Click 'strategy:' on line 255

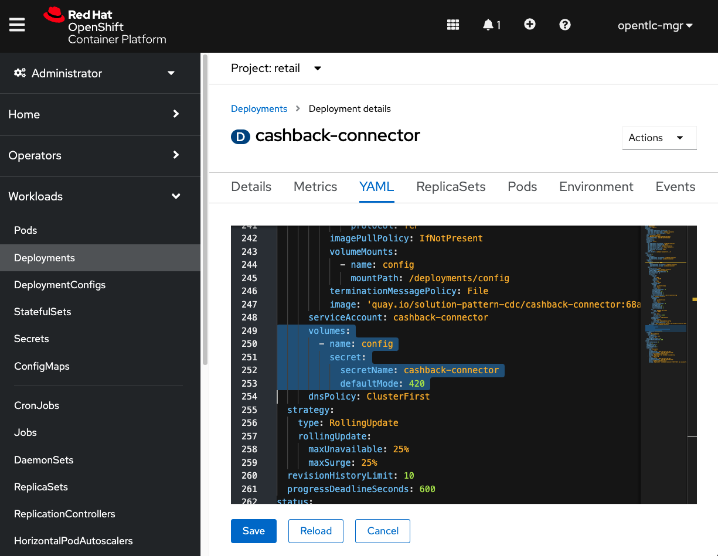[x=310, y=410]
